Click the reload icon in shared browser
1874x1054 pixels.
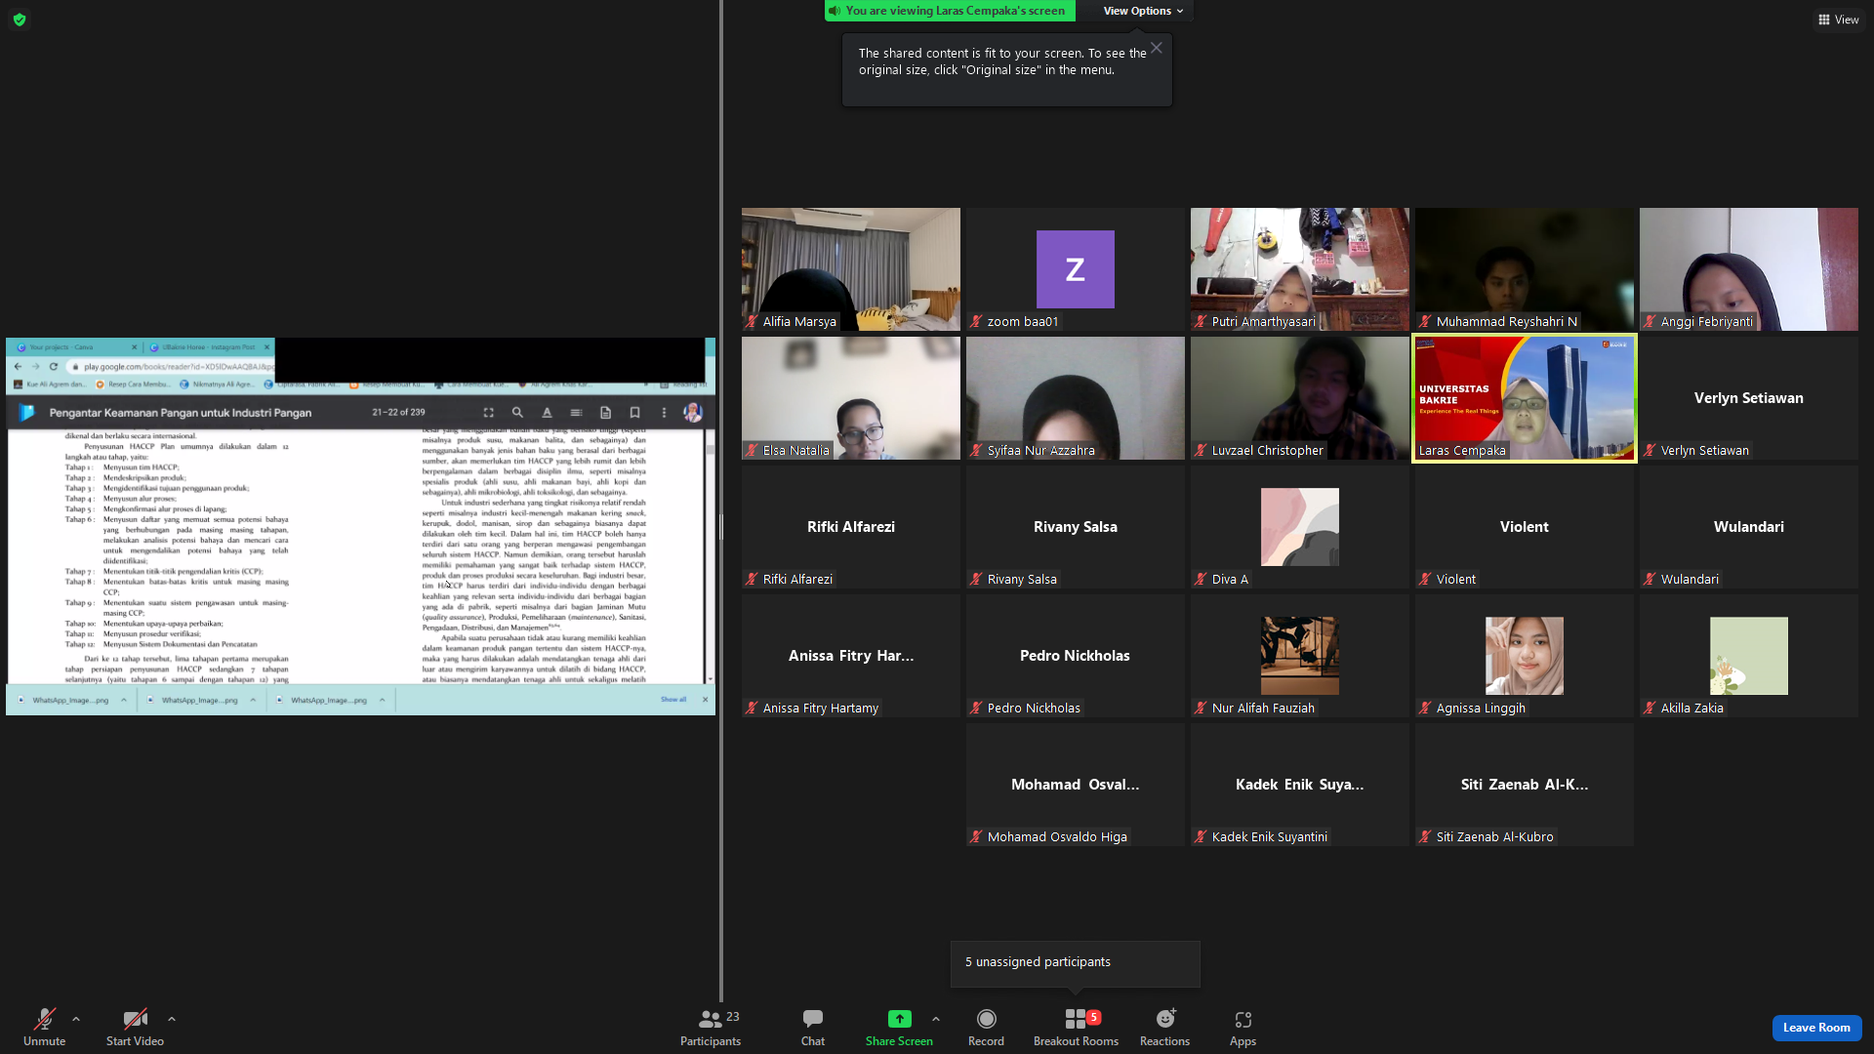54,367
